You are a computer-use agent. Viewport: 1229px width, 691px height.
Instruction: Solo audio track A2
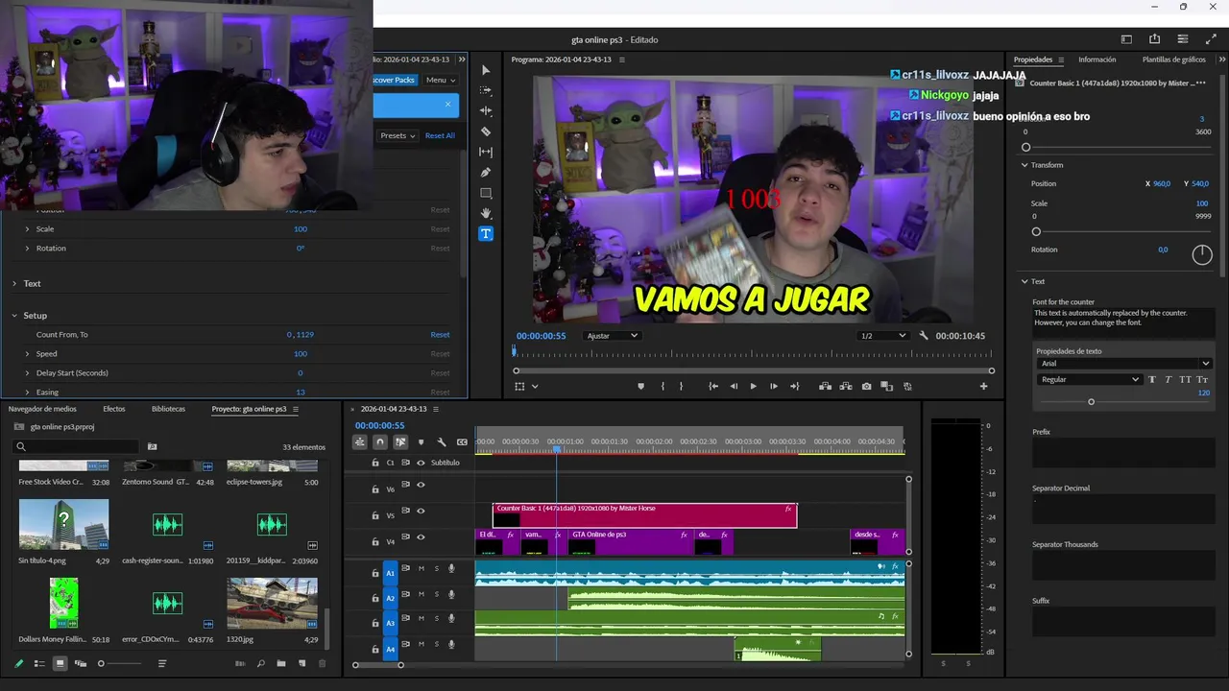click(437, 594)
